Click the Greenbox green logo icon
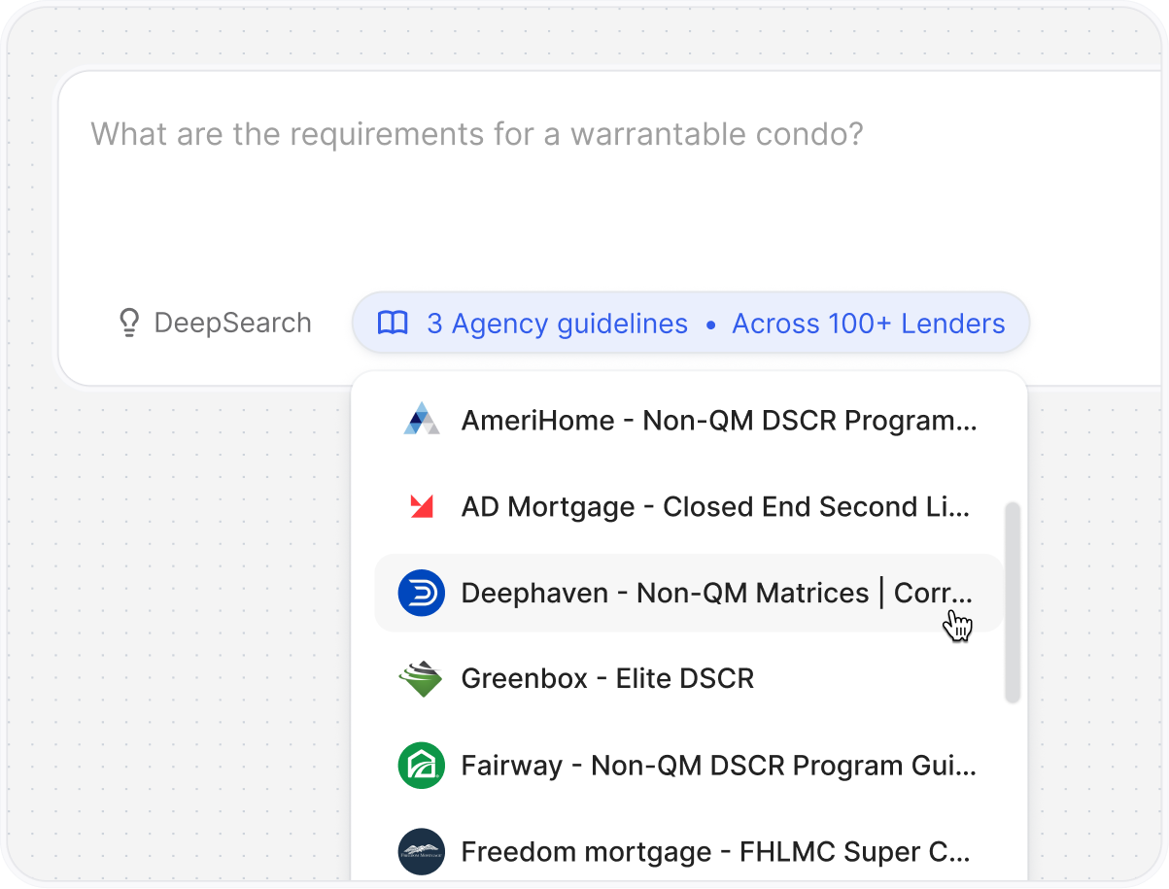The height and width of the screenshot is (889, 1169). click(422, 678)
